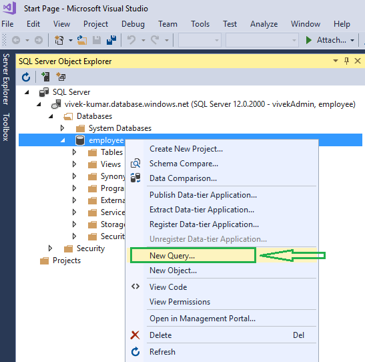
Task: Open the Tools menu
Action: click(200, 24)
